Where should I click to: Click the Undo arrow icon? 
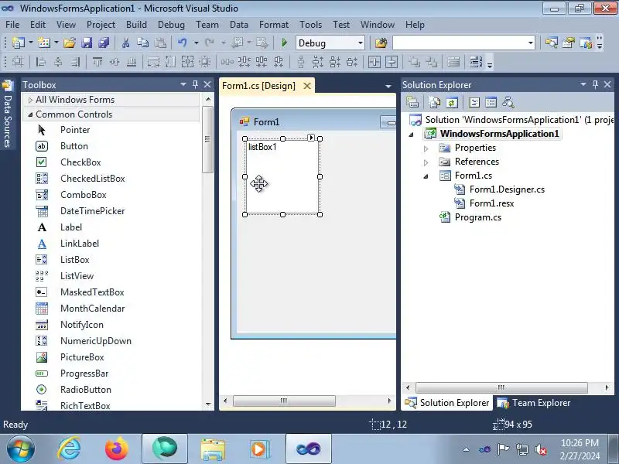click(182, 43)
